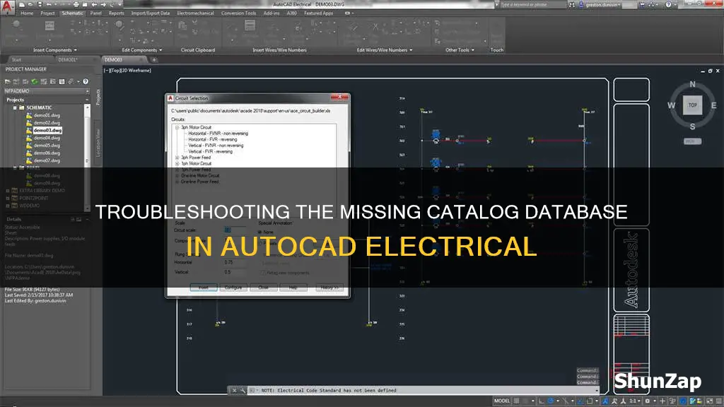The height and width of the screenshot is (407, 724).
Task: Click the New file quick access icon
Action: 22,5
